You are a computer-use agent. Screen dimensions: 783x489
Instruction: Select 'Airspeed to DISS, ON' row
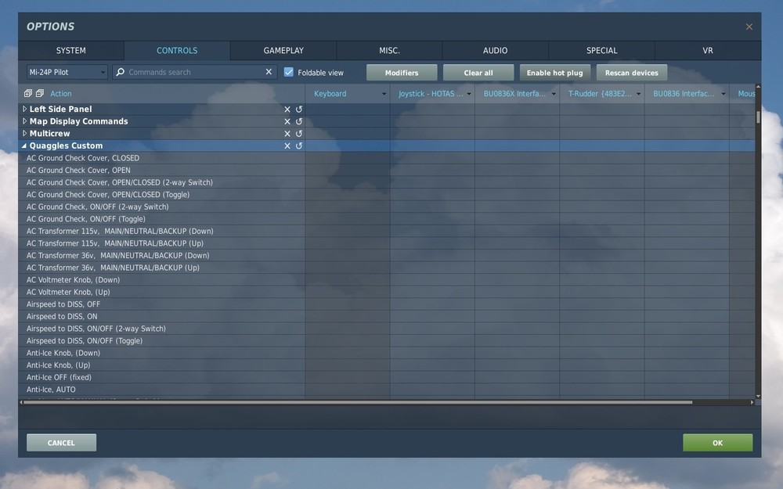pos(162,316)
